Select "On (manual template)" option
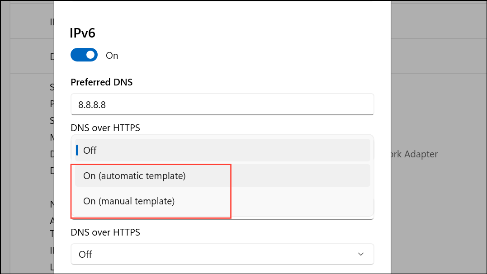The image size is (487, 274). (x=129, y=201)
